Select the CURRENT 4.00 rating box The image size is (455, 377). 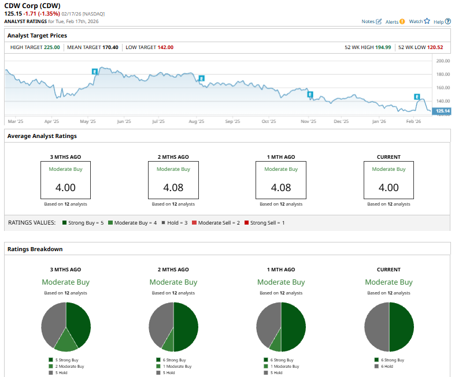(389, 180)
